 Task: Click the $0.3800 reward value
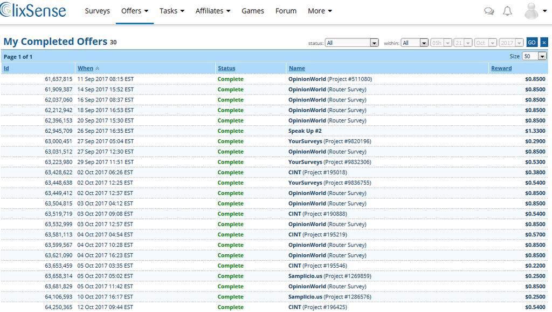pyautogui.click(x=535, y=172)
